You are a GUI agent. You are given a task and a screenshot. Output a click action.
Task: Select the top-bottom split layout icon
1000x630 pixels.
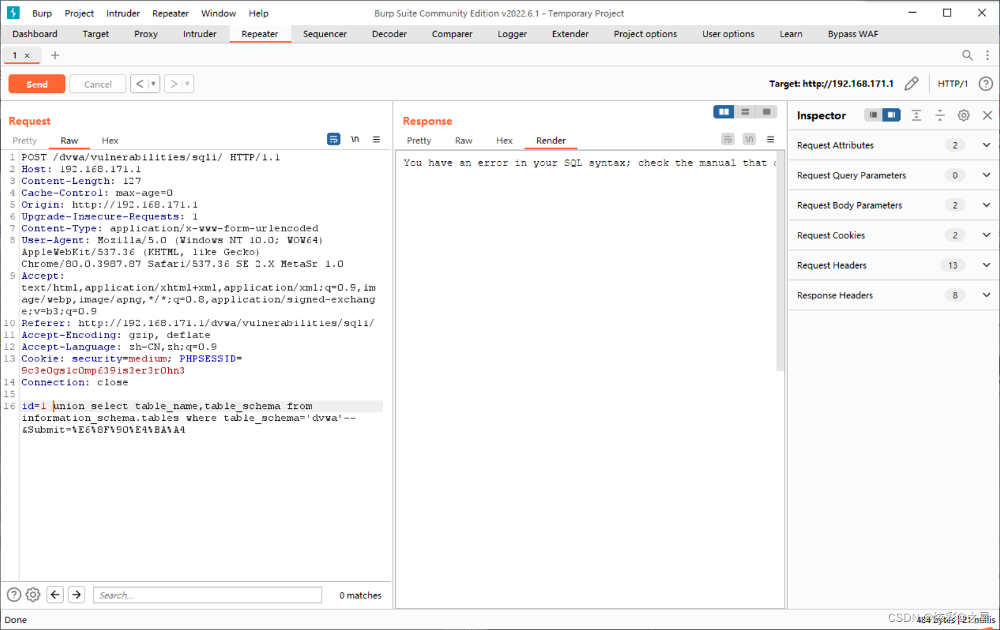(x=745, y=112)
